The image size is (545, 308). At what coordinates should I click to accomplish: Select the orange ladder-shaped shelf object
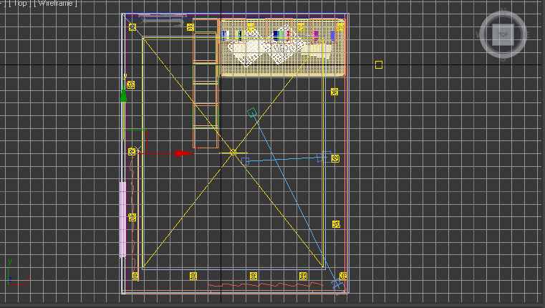pyautogui.click(x=206, y=83)
